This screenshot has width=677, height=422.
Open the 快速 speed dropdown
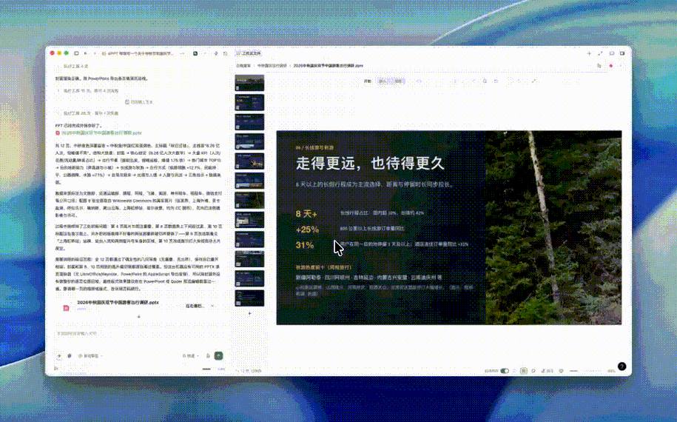(191, 356)
